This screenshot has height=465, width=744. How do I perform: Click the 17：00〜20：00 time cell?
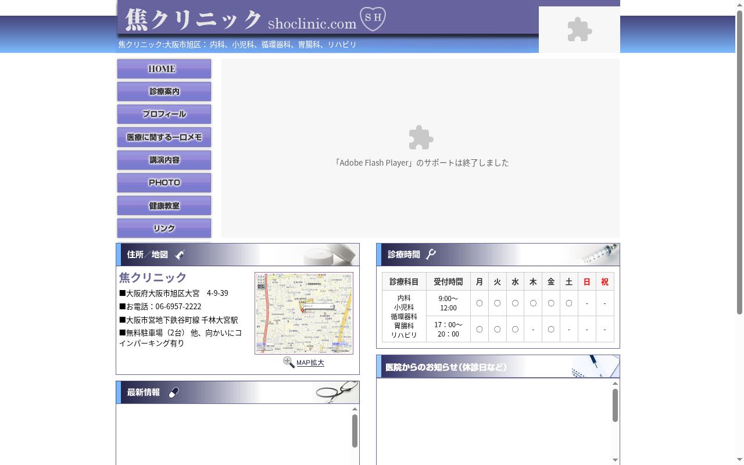point(448,329)
